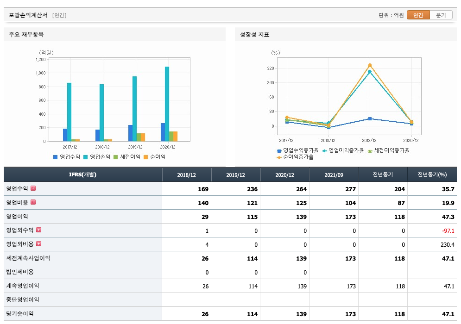The image size is (461, 324).
Task: Switch to the 연간 (annual) view
Action: (418, 15)
